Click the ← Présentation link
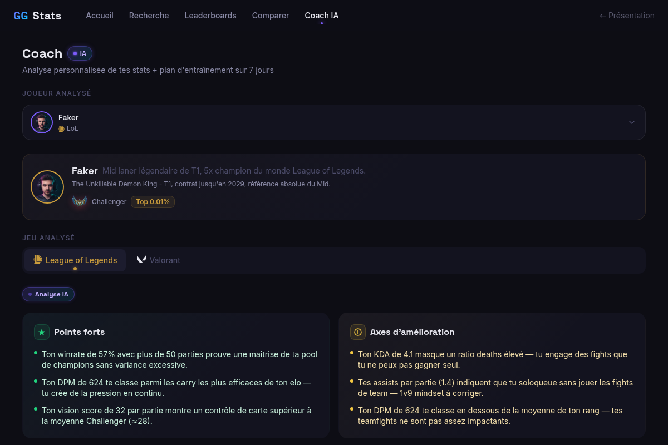 pos(627,16)
